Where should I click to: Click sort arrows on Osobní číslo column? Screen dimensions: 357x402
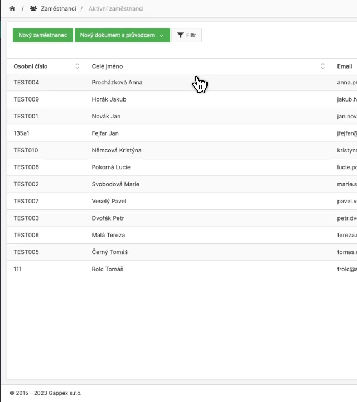77,66
